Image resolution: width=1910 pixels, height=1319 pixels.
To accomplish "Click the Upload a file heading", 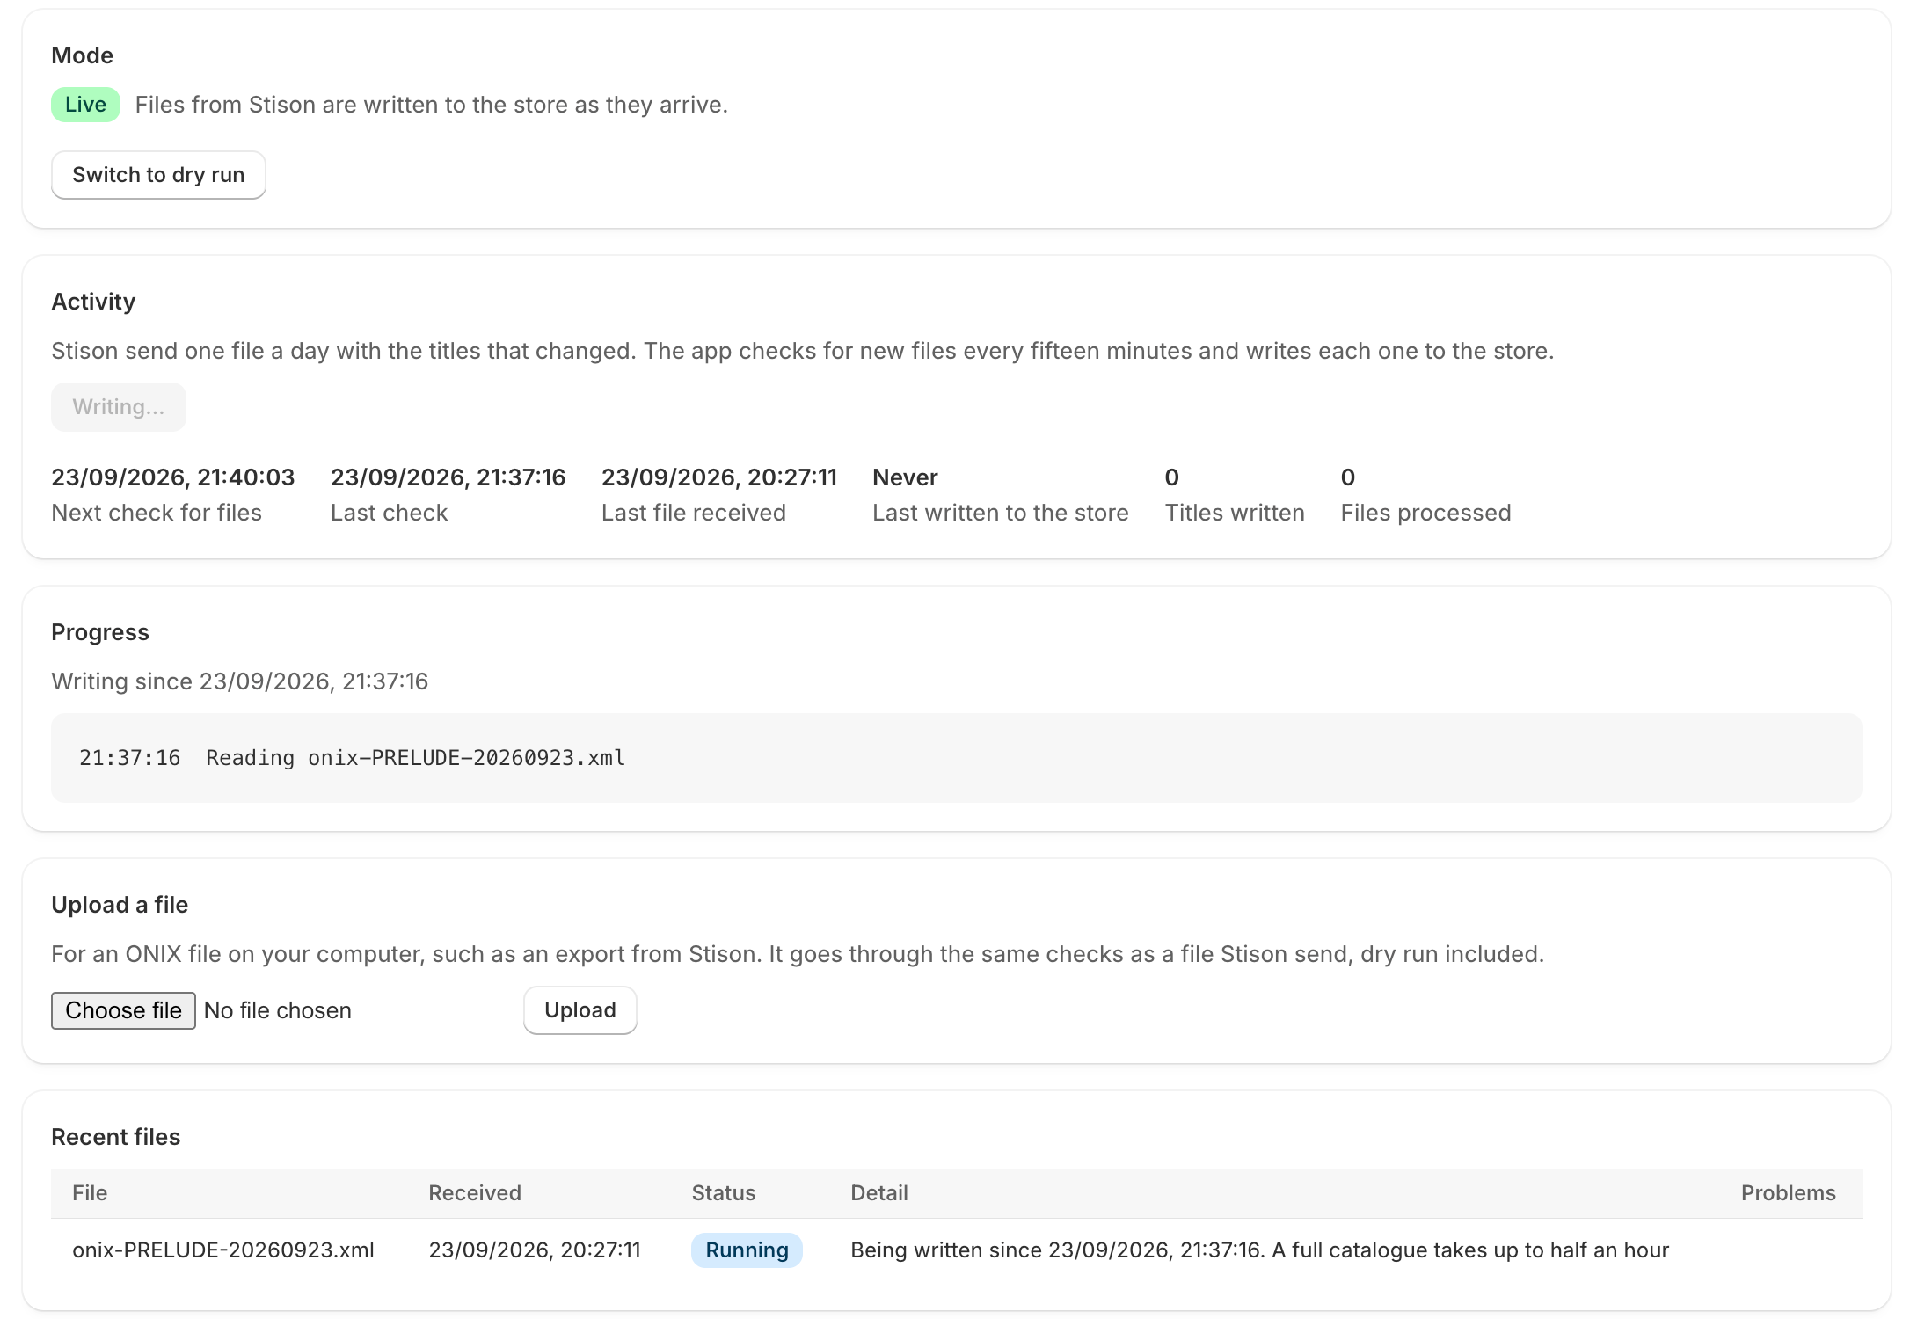I will point(120,905).
